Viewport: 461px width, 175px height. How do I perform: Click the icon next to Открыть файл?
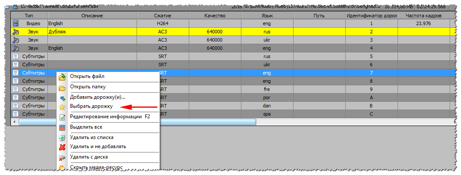click(62, 77)
